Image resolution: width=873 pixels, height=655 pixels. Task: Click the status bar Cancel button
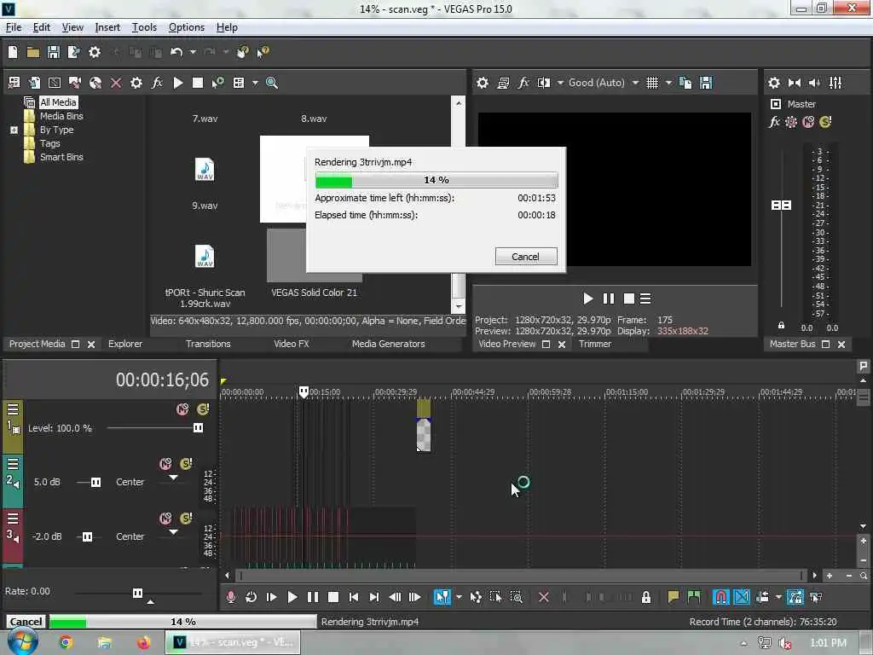(26, 622)
